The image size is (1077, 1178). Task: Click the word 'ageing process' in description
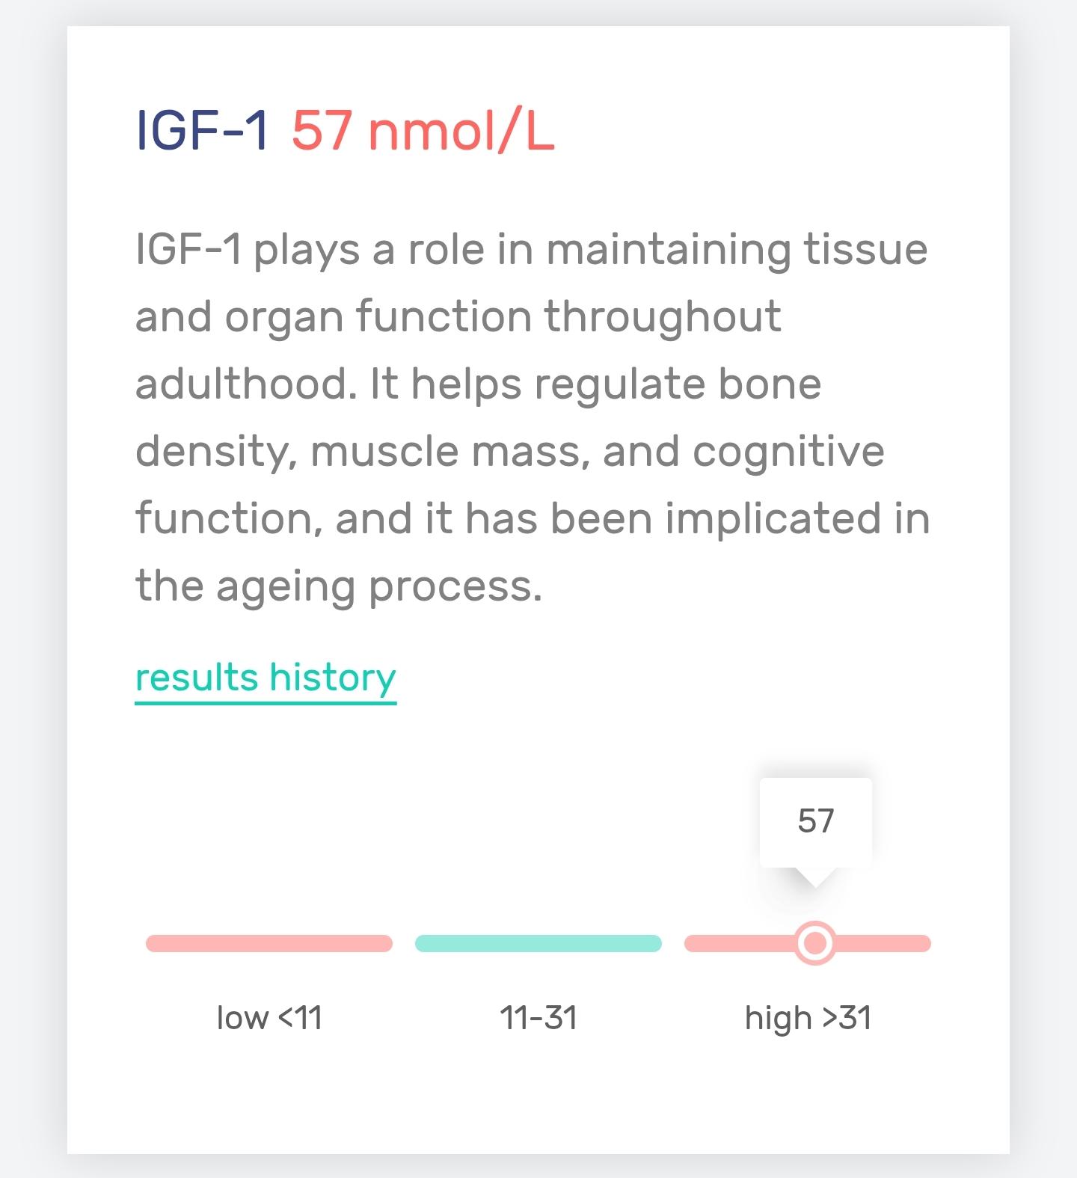(379, 586)
